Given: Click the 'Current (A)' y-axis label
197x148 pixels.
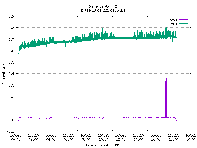Looking at the screenshot, I should pyautogui.click(x=4, y=74).
